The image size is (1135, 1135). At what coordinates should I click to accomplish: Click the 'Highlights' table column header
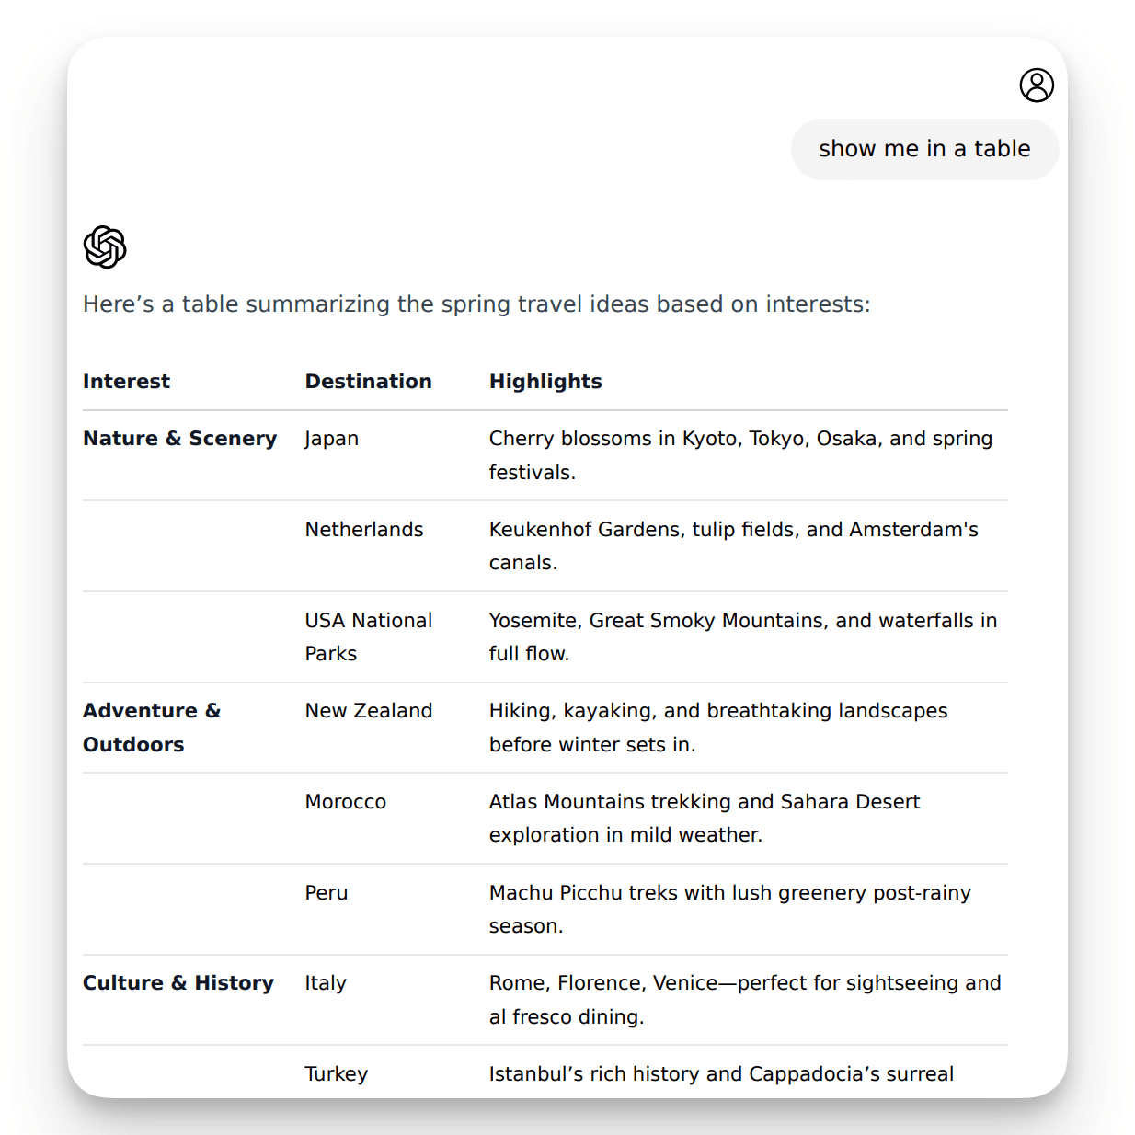tap(545, 381)
